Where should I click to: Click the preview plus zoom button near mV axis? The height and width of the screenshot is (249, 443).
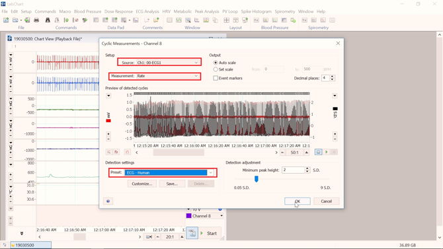[x=108, y=134]
